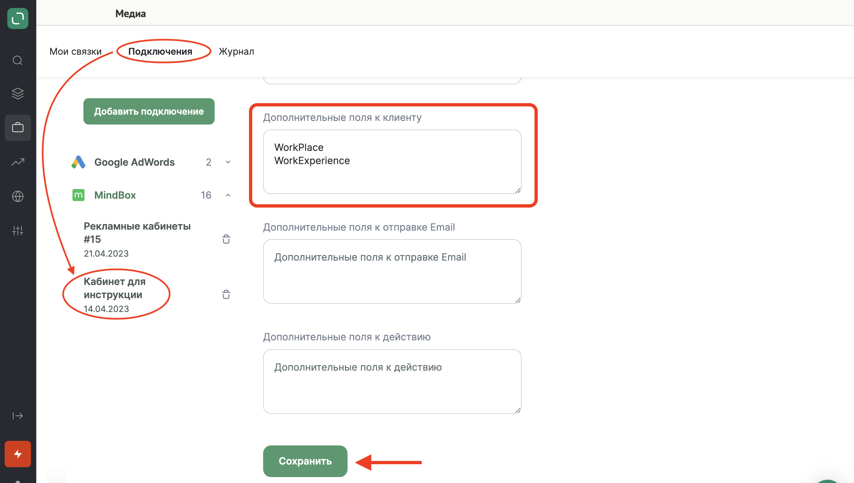
Task: Click the Email sending additional fields textarea
Action: [x=392, y=272]
